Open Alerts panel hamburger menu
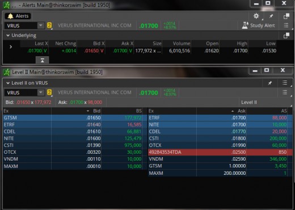The image size is (295, 210). click(286, 26)
